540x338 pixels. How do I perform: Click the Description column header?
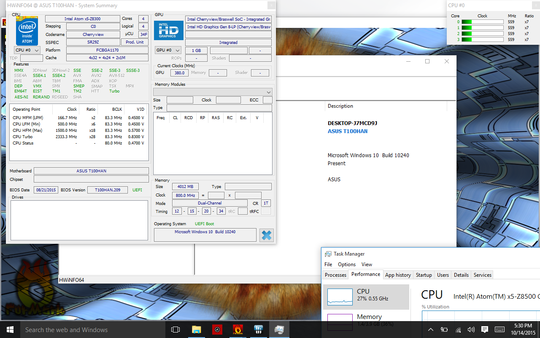[x=340, y=106]
